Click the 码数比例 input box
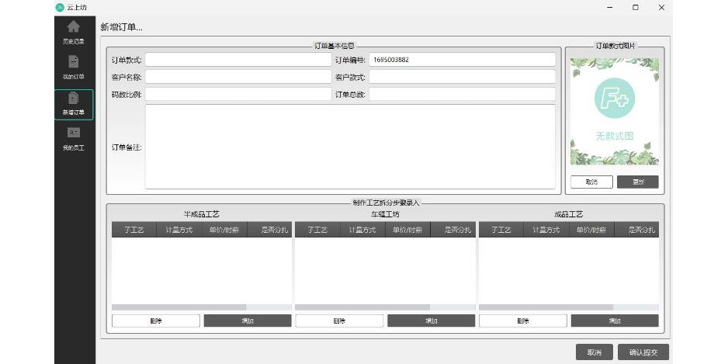 tap(238, 94)
